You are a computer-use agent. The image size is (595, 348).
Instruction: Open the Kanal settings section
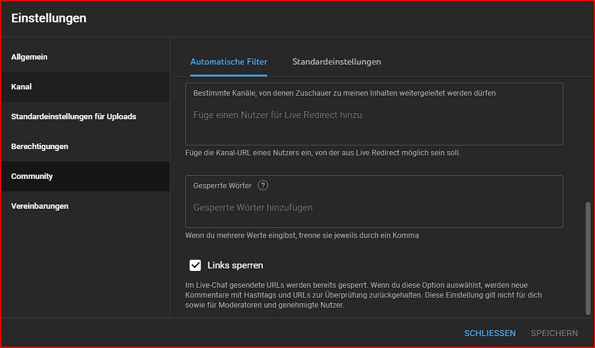coord(21,87)
